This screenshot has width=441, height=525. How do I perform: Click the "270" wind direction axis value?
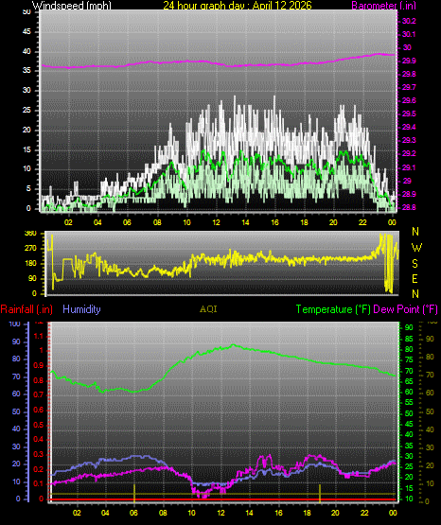(x=30, y=249)
